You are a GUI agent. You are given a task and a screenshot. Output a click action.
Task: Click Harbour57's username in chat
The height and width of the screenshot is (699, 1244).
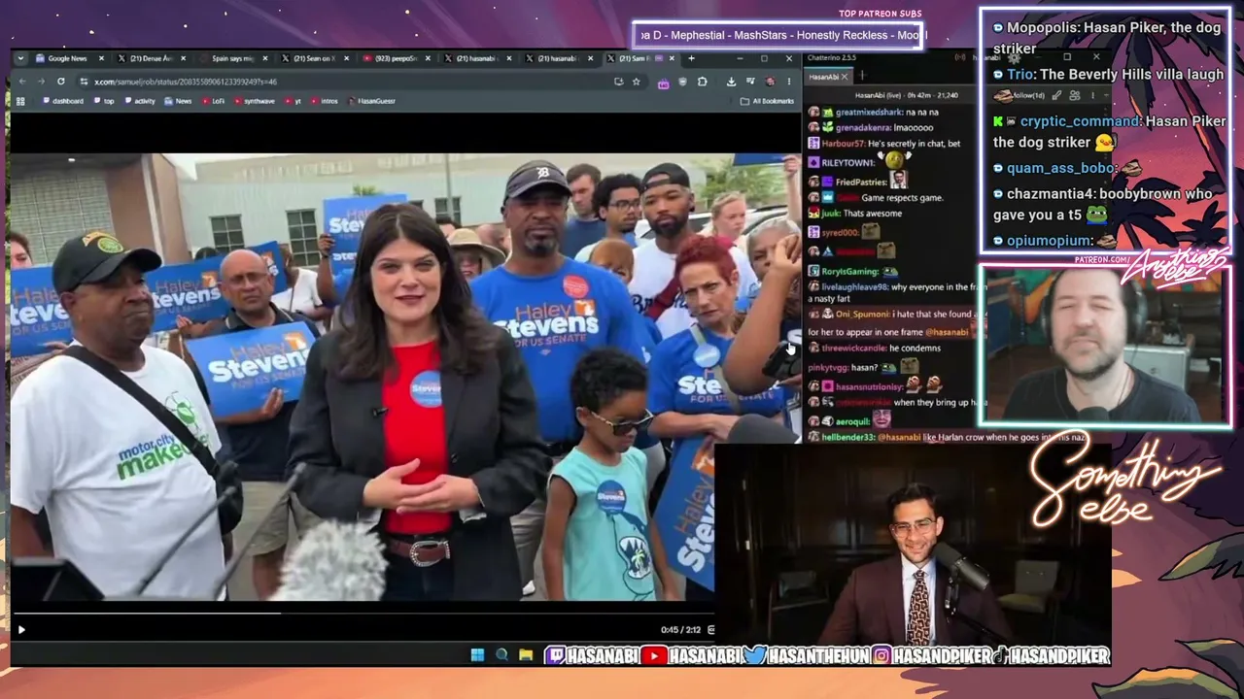pos(842,144)
